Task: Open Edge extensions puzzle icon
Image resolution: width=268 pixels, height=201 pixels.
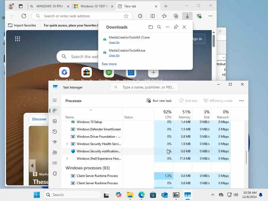Action: coord(140,16)
